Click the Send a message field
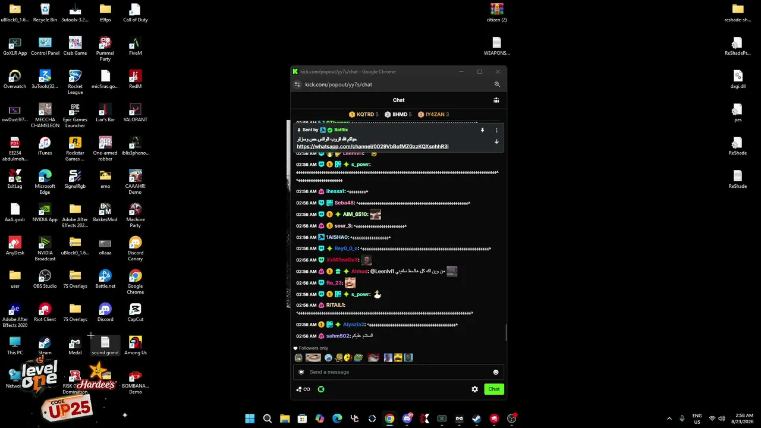761x428 pixels. pos(398,372)
